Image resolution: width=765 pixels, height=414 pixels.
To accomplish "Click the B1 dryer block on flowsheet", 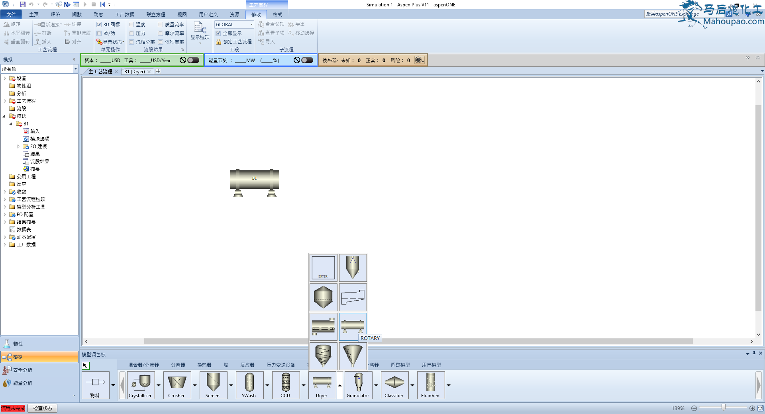I will 255,182.
